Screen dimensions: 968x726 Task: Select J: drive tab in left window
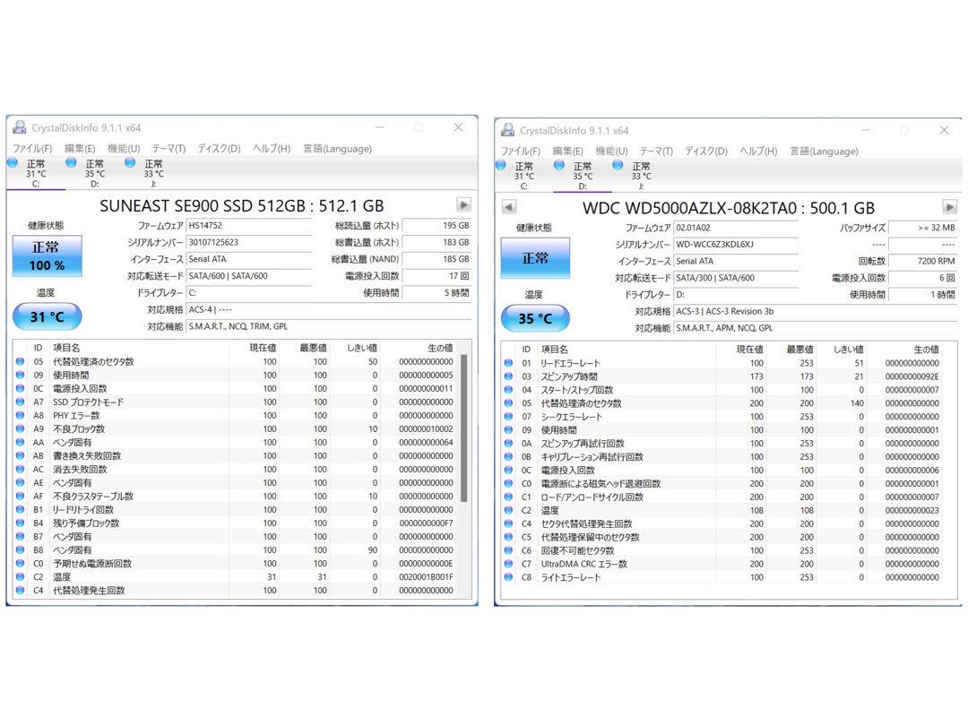click(x=153, y=173)
